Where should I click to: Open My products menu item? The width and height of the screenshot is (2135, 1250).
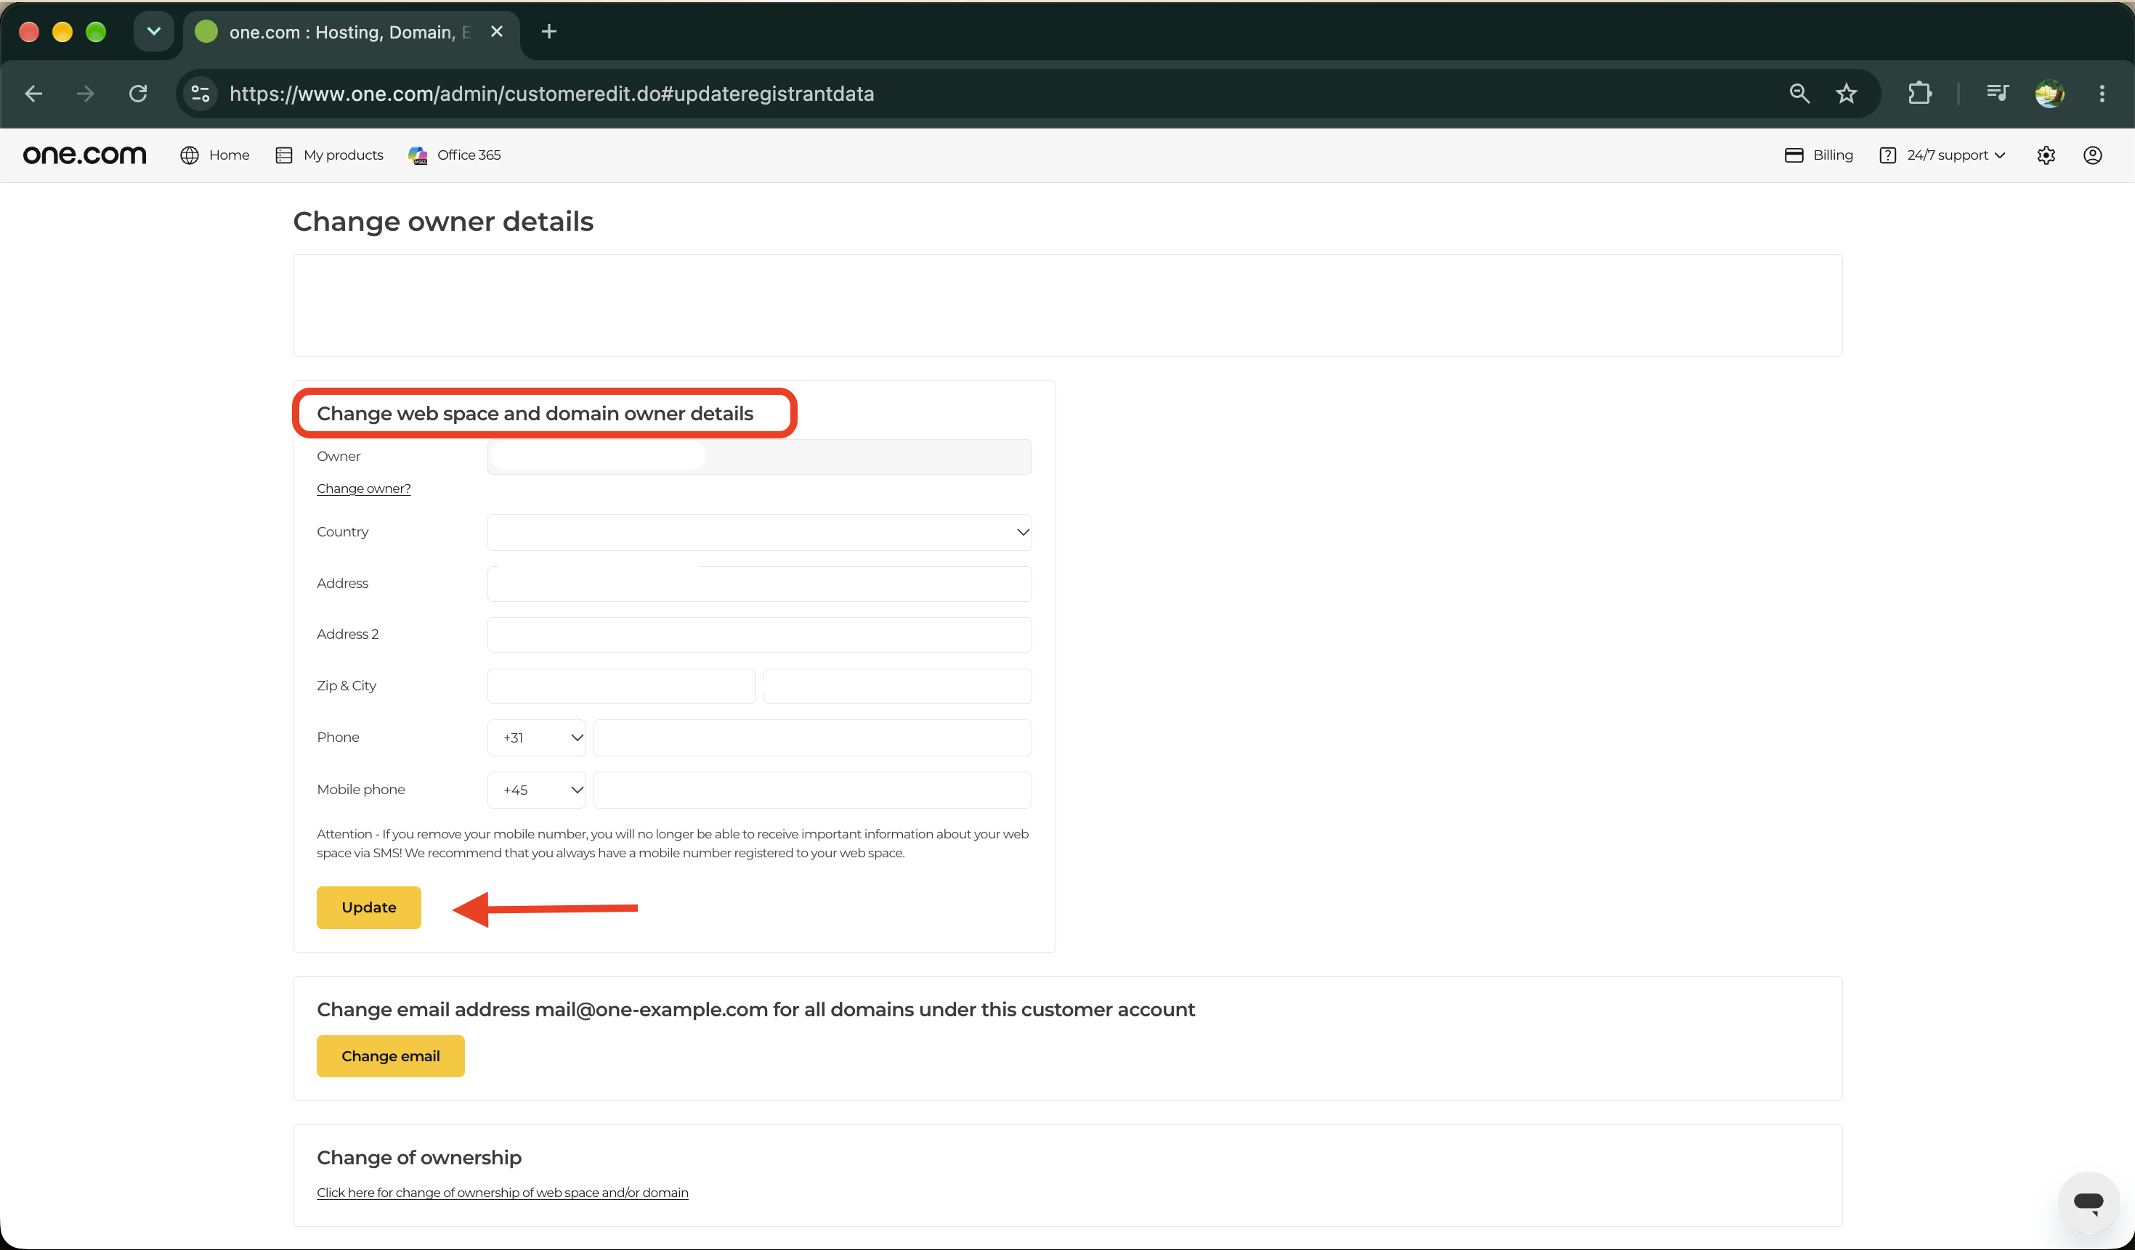[x=343, y=155]
